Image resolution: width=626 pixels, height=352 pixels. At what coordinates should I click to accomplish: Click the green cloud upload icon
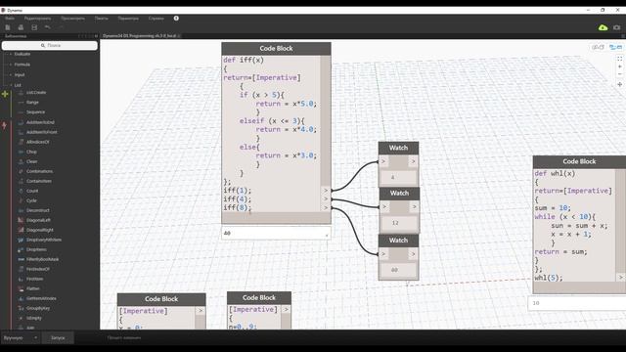[603, 27]
